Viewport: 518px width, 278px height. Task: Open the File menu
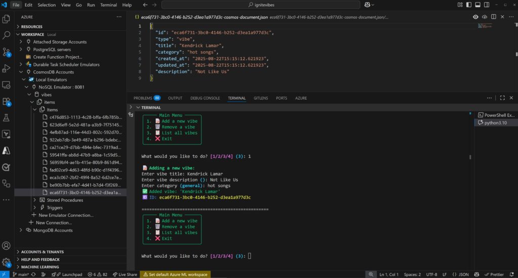(16, 5)
